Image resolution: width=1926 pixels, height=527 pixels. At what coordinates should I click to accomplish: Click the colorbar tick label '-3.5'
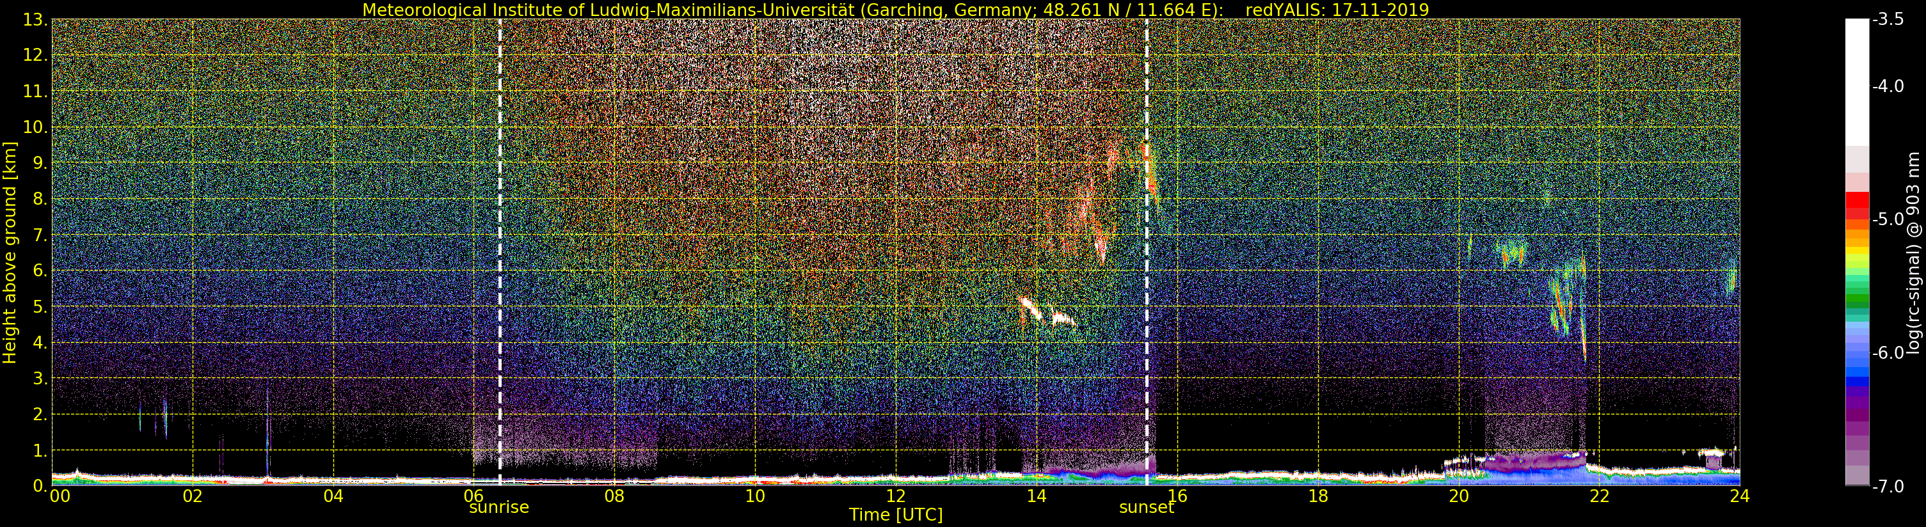pyautogui.click(x=1888, y=20)
